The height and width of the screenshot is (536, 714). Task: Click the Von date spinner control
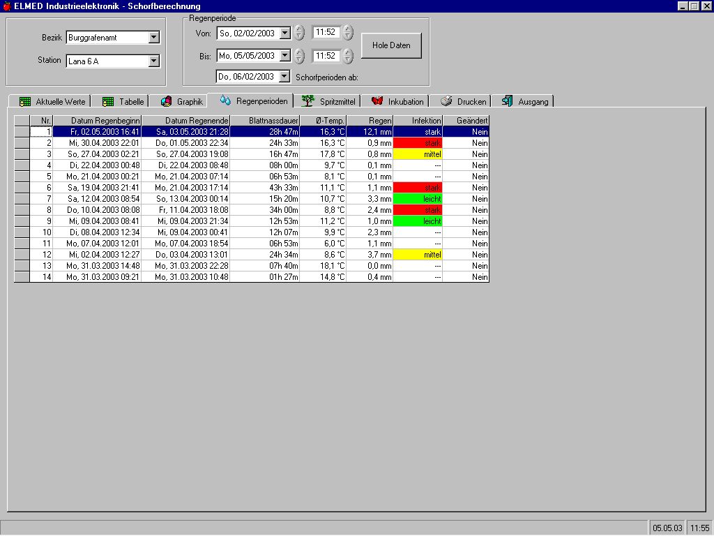click(x=299, y=33)
